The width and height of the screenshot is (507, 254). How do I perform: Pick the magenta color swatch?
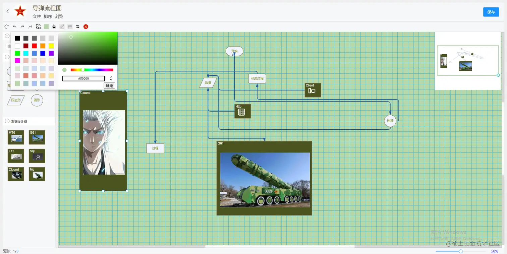[17, 61]
